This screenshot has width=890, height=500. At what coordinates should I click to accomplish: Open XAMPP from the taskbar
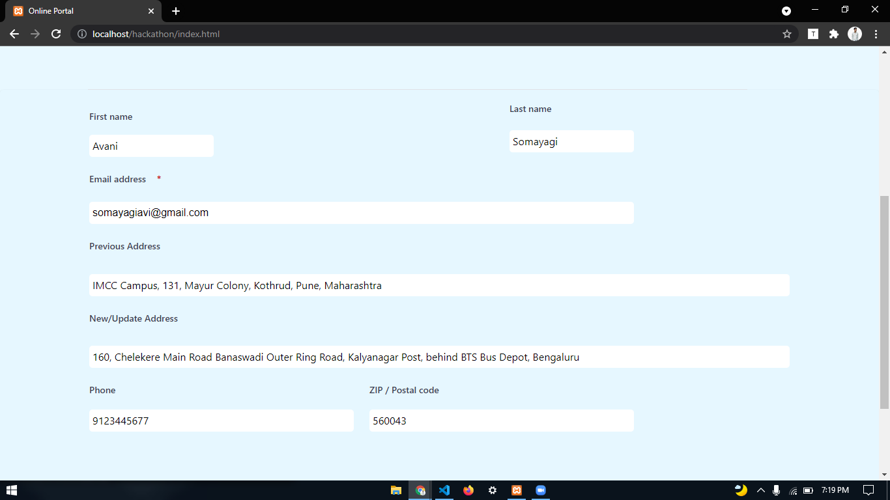point(517,490)
